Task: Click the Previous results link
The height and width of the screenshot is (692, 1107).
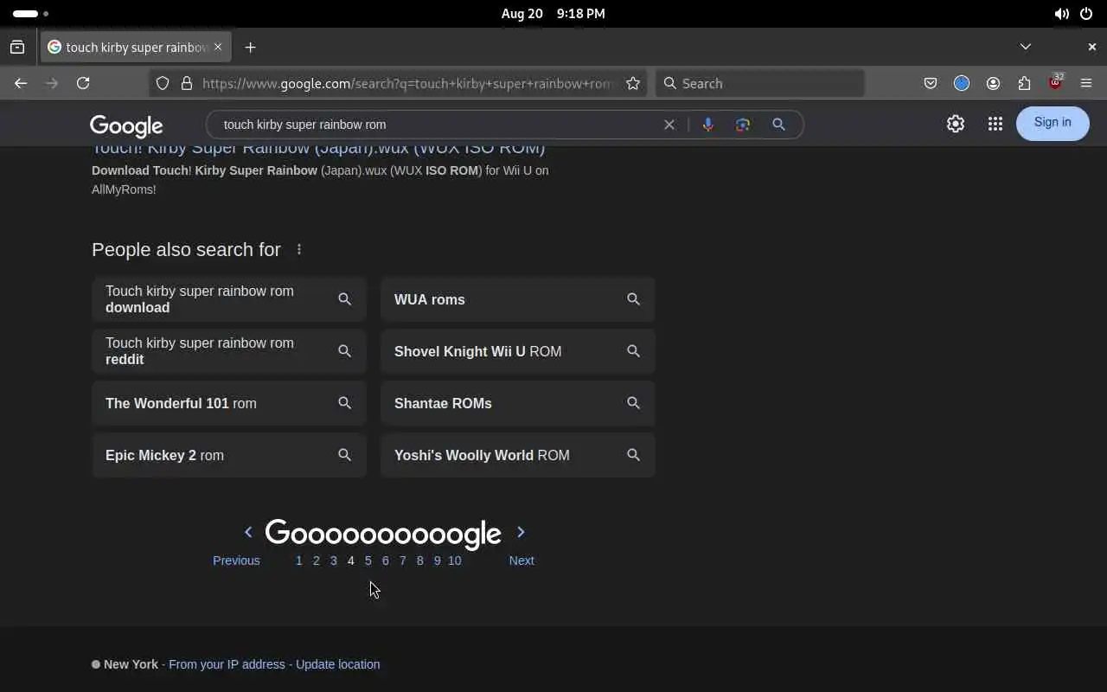Action: pos(236,561)
